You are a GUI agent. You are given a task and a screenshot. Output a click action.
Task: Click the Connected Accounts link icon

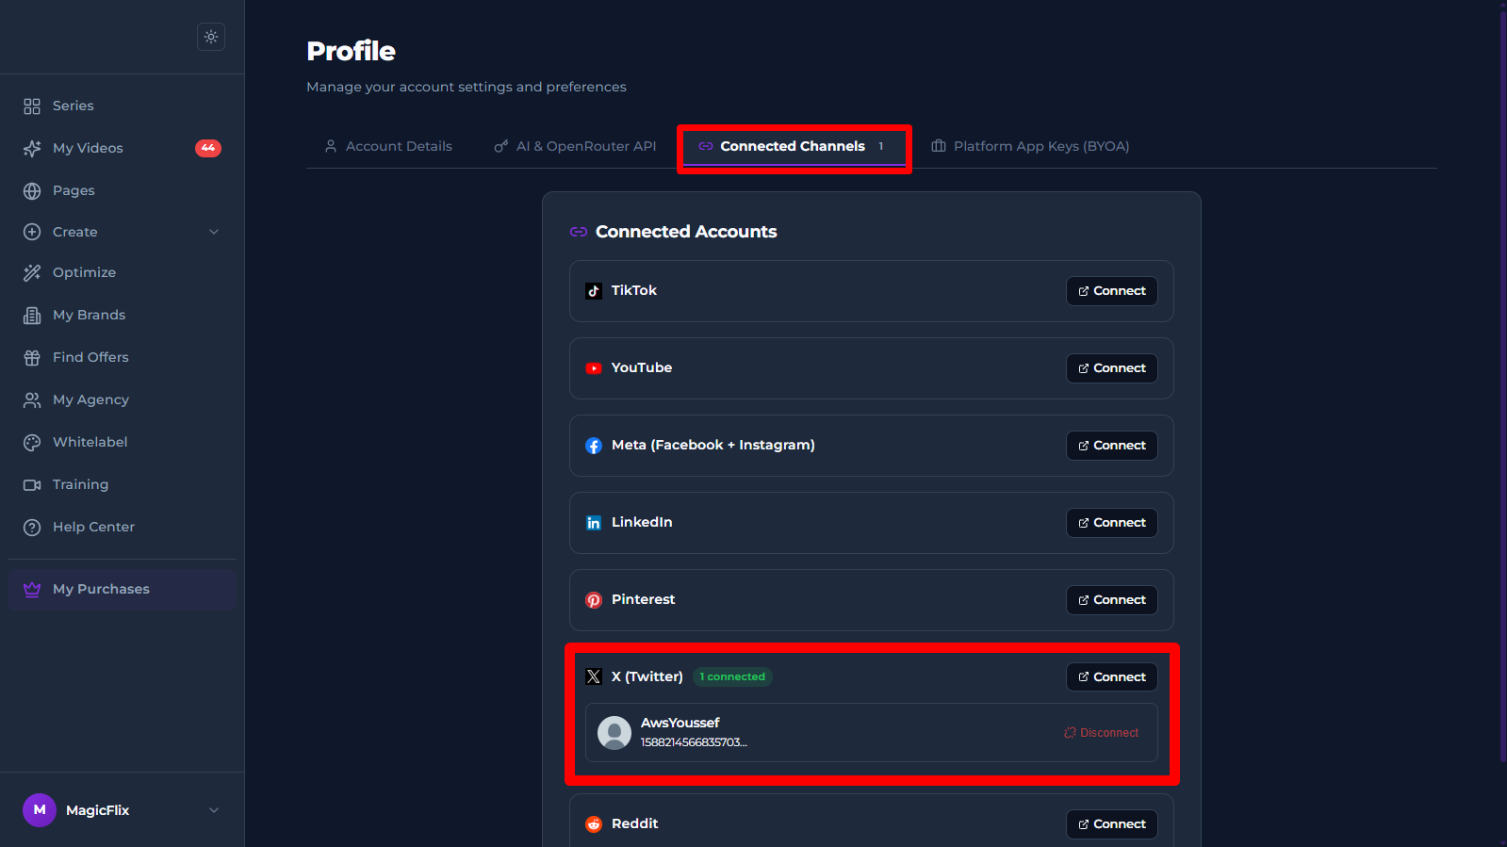click(x=579, y=232)
